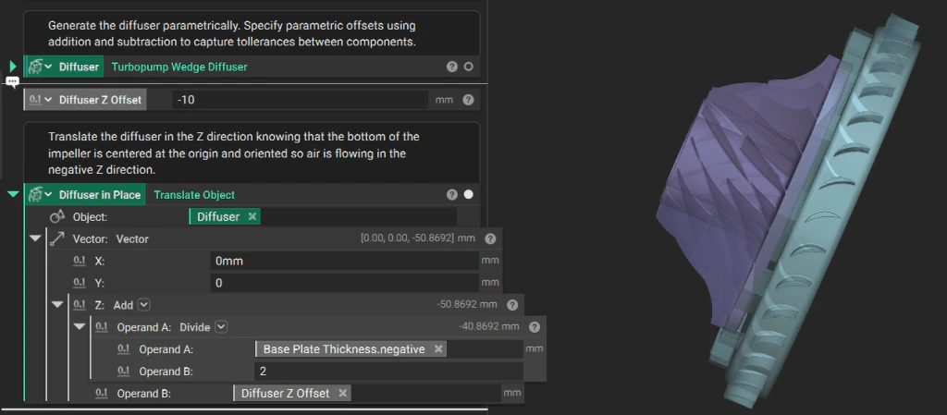Toggle visibility circle on Diffuser in Place
The image size is (947, 415).
click(x=469, y=195)
